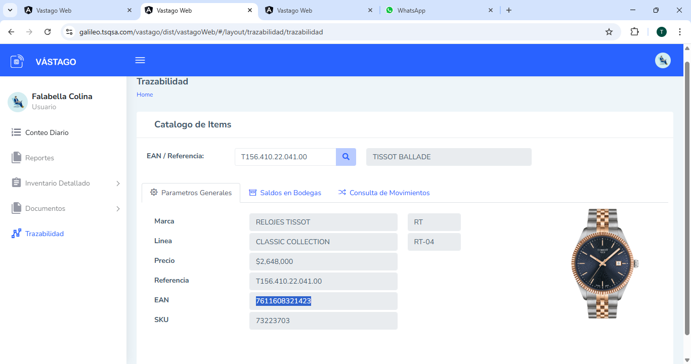Click the highlighted EAN value 7611608321423
Screen dimensions: 691x364
[x=283, y=301]
